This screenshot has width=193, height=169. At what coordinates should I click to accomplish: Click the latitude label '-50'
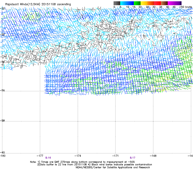tap(3, 9)
